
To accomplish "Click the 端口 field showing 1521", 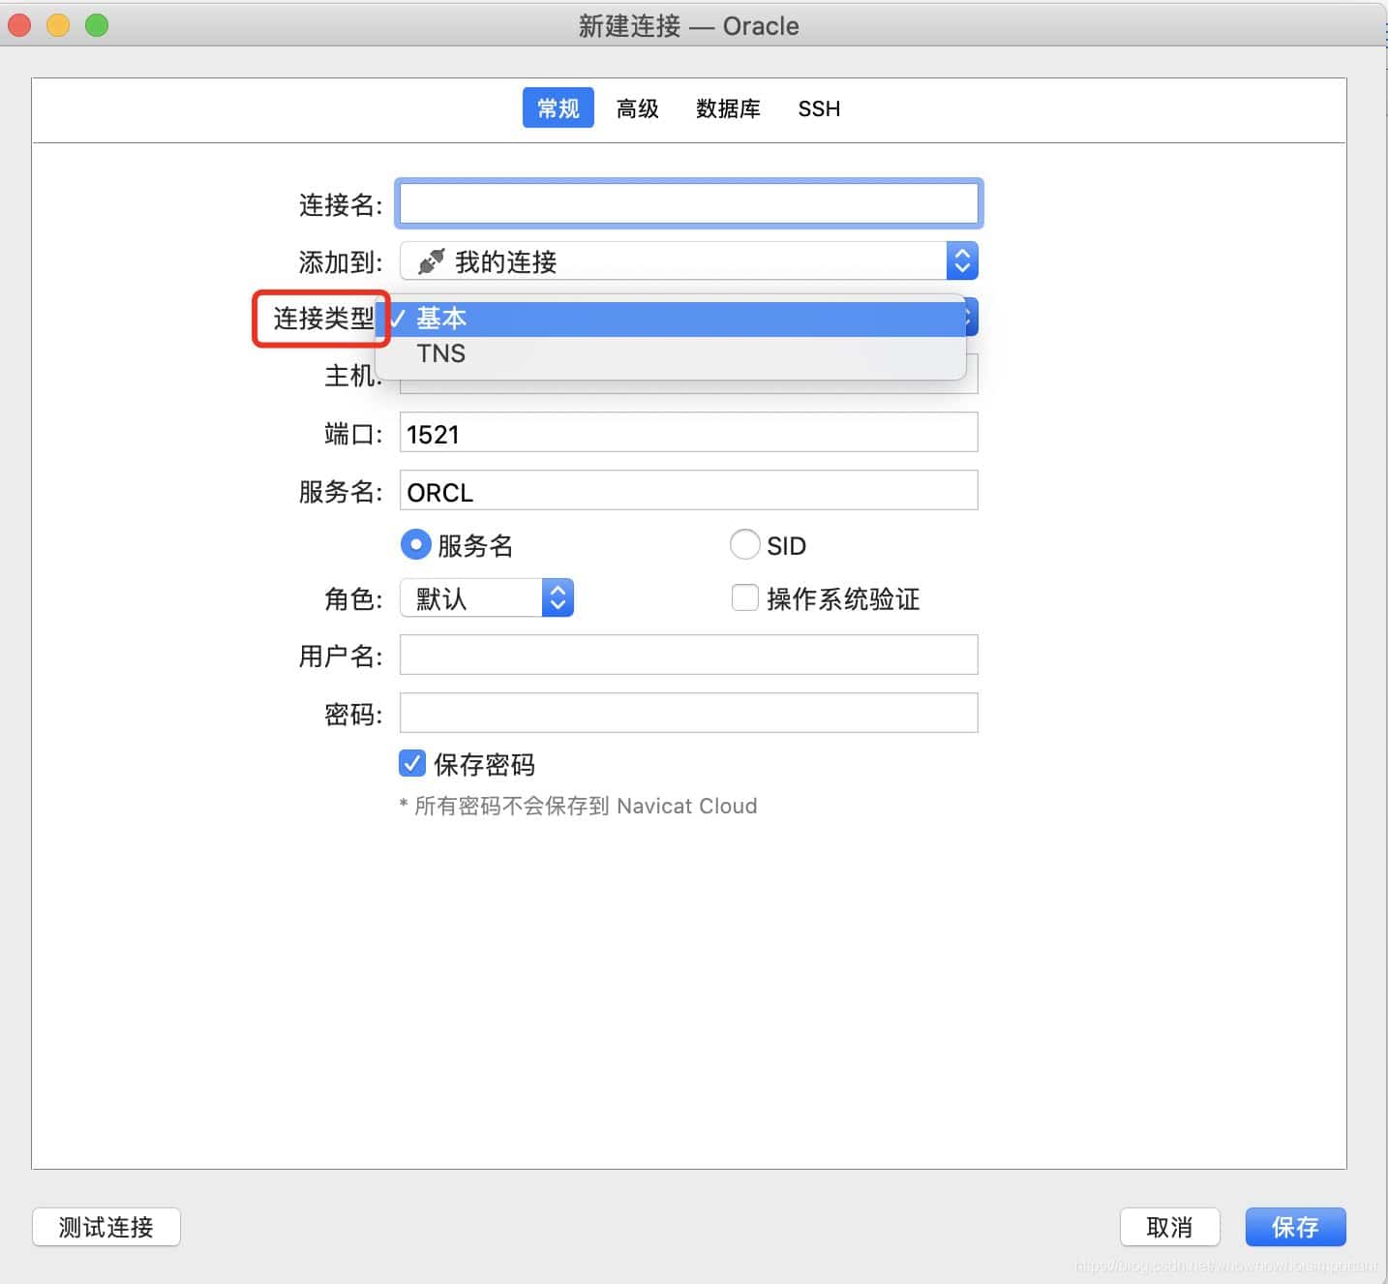I will (687, 432).
